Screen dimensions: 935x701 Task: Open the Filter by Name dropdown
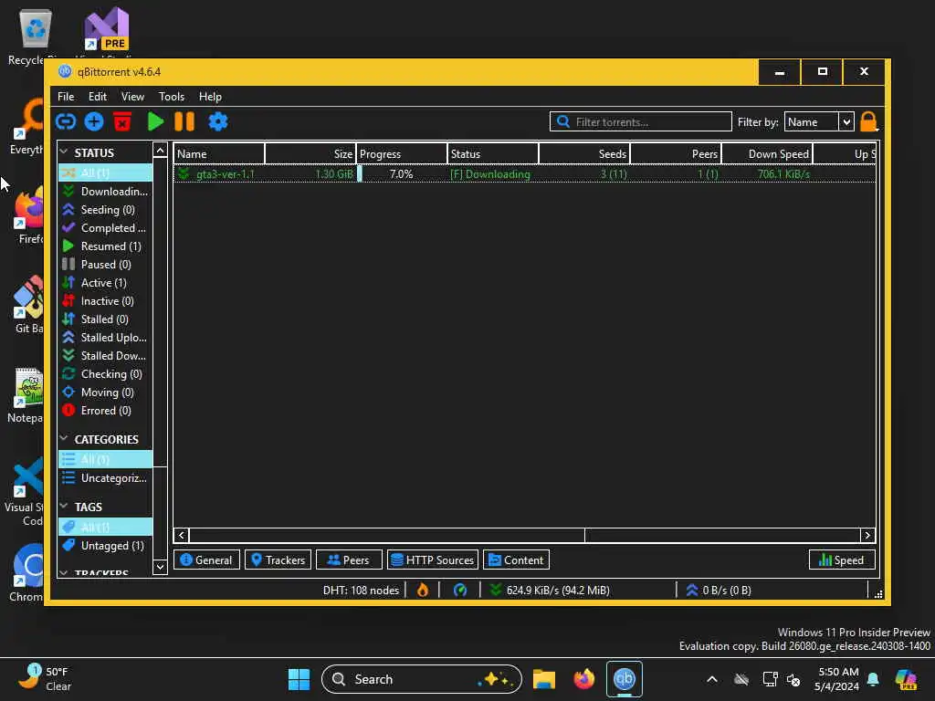(819, 121)
